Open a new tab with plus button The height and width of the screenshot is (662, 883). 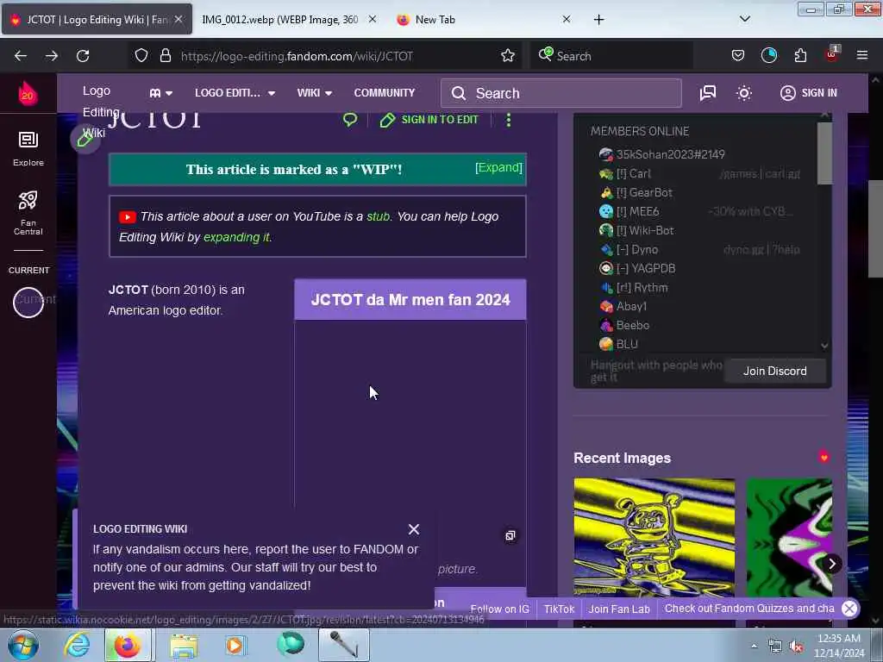click(x=598, y=20)
